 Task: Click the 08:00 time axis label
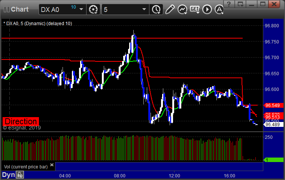(119, 176)
